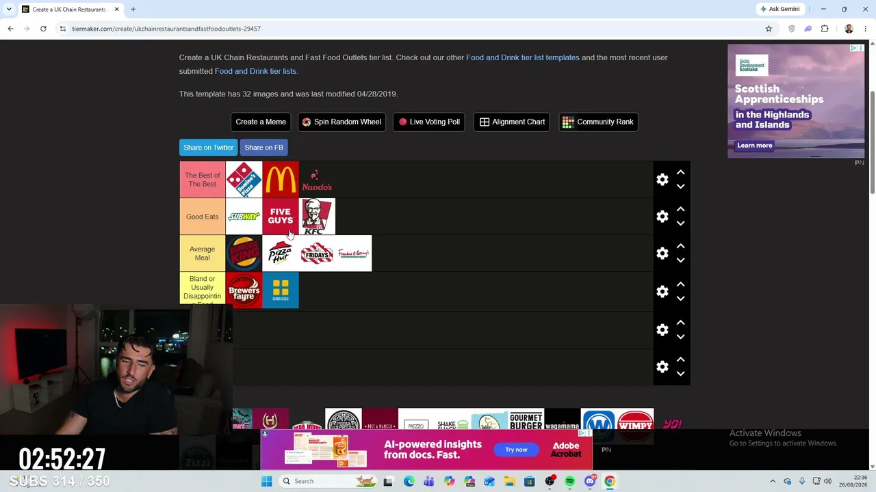Select the Frankie & Benny's logo tile
Image resolution: width=876 pixels, height=492 pixels.
click(x=354, y=254)
